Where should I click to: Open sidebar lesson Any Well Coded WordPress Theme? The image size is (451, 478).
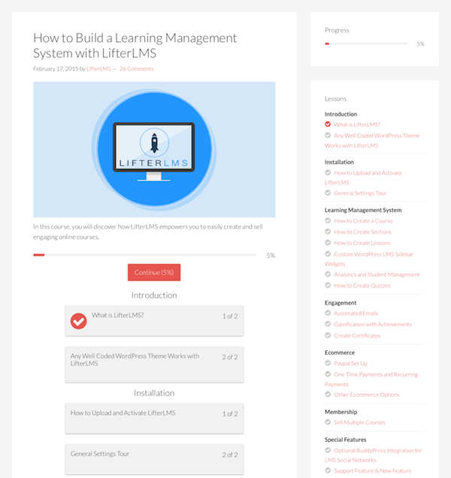click(x=372, y=141)
